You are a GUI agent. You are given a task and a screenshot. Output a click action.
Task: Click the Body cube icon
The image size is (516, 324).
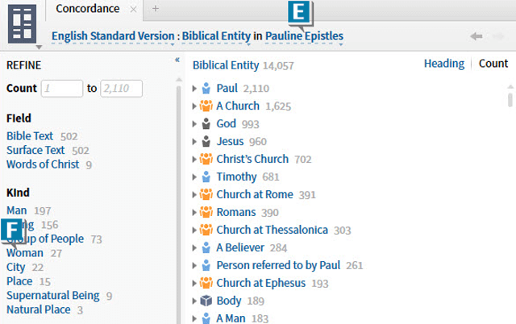point(206,301)
